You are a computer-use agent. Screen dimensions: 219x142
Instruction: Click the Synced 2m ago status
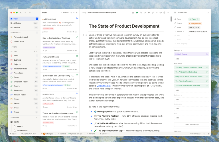pos(75,134)
